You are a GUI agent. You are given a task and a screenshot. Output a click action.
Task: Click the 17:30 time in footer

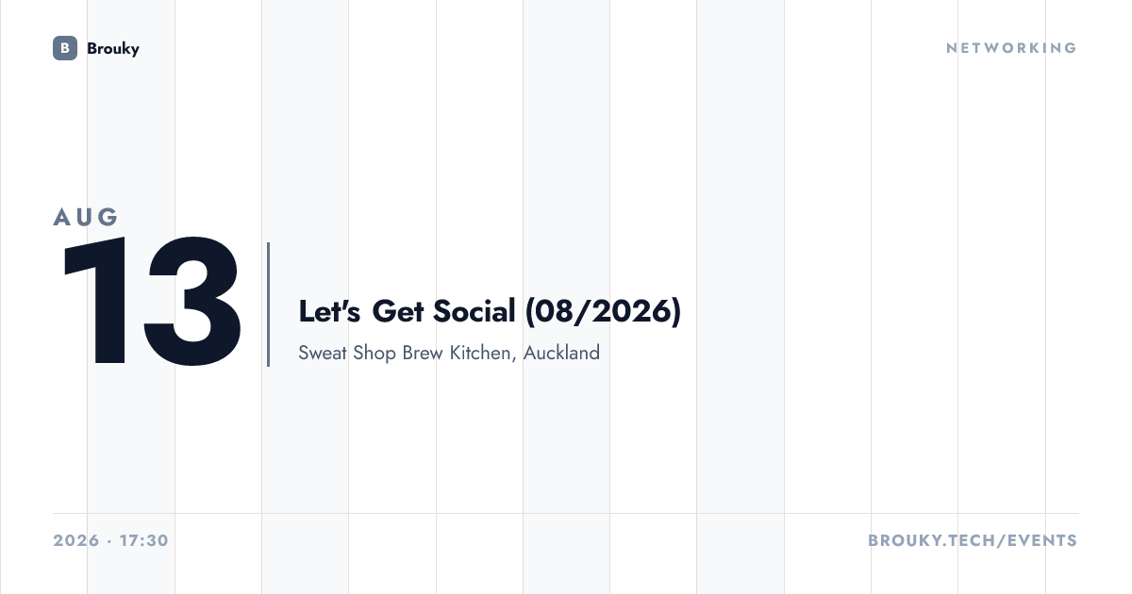[x=145, y=541]
